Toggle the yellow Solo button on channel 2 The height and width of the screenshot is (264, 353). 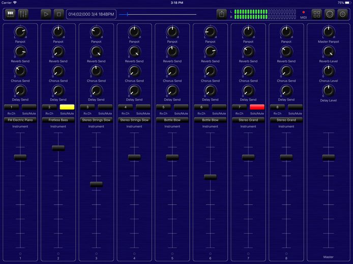click(67, 107)
